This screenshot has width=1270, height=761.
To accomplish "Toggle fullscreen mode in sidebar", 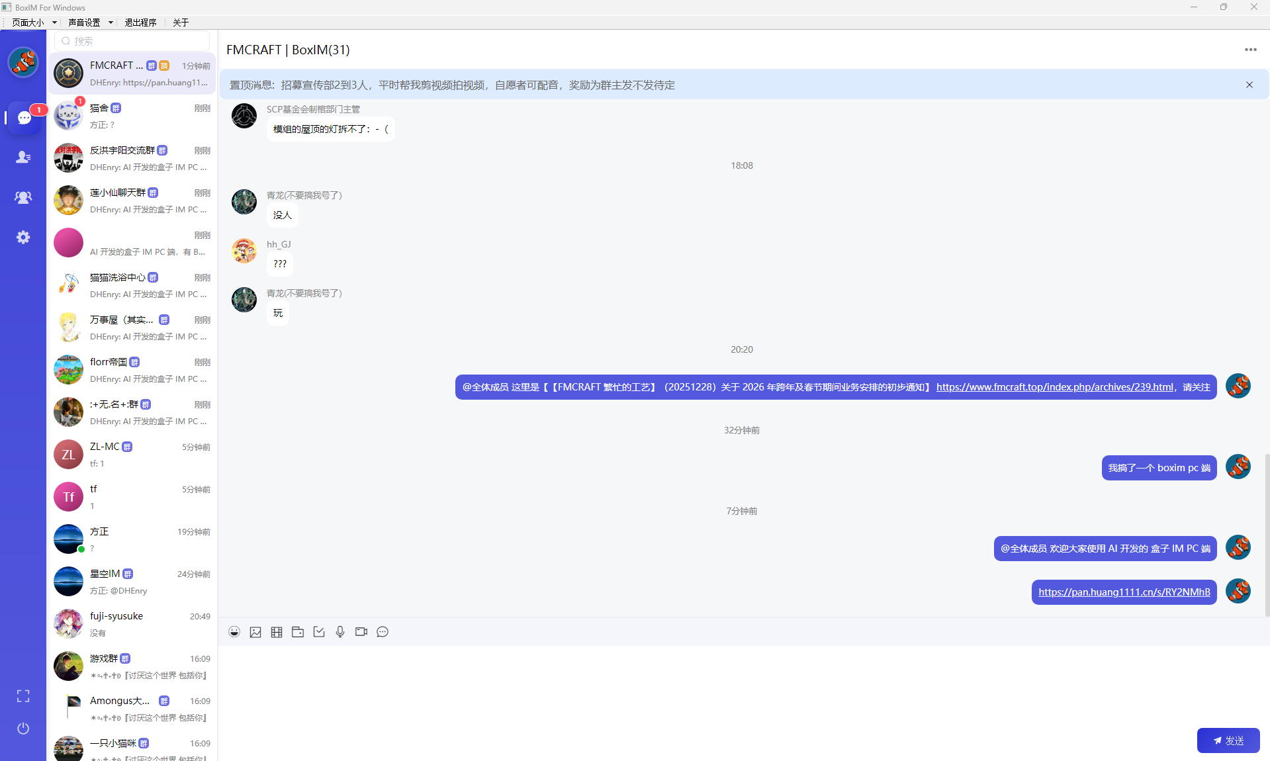I will tap(23, 696).
